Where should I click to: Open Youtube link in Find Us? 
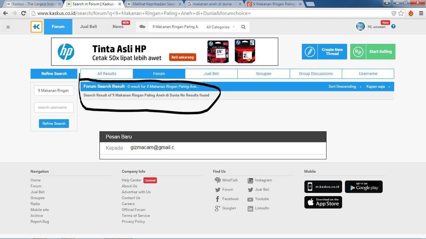coord(258,199)
